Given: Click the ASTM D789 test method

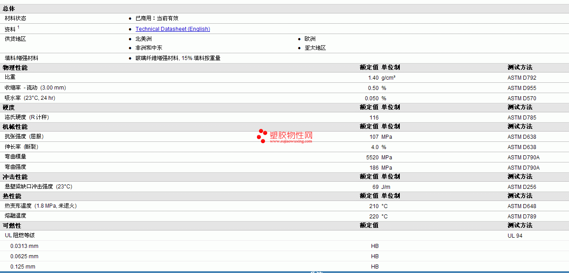Looking at the screenshot, I should (x=522, y=217).
